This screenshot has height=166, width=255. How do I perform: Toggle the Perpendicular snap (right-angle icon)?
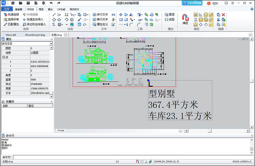pos(201,15)
